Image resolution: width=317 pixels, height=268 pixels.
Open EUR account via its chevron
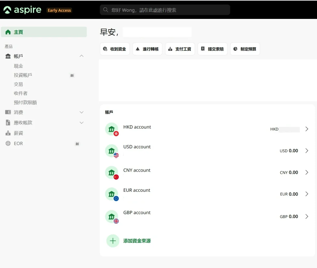click(x=307, y=194)
